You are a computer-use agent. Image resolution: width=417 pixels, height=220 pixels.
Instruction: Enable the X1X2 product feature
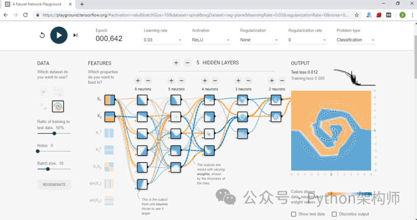click(109, 167)
